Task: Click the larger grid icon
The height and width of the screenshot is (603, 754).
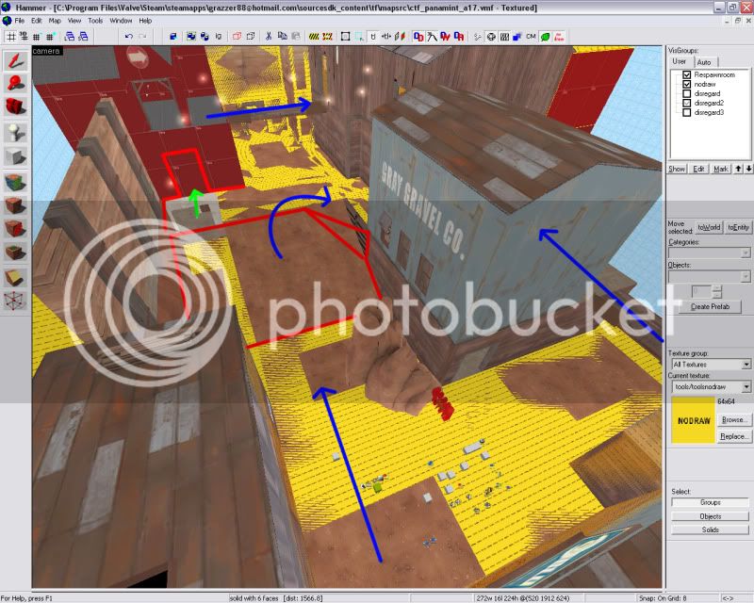Action: 50,37
